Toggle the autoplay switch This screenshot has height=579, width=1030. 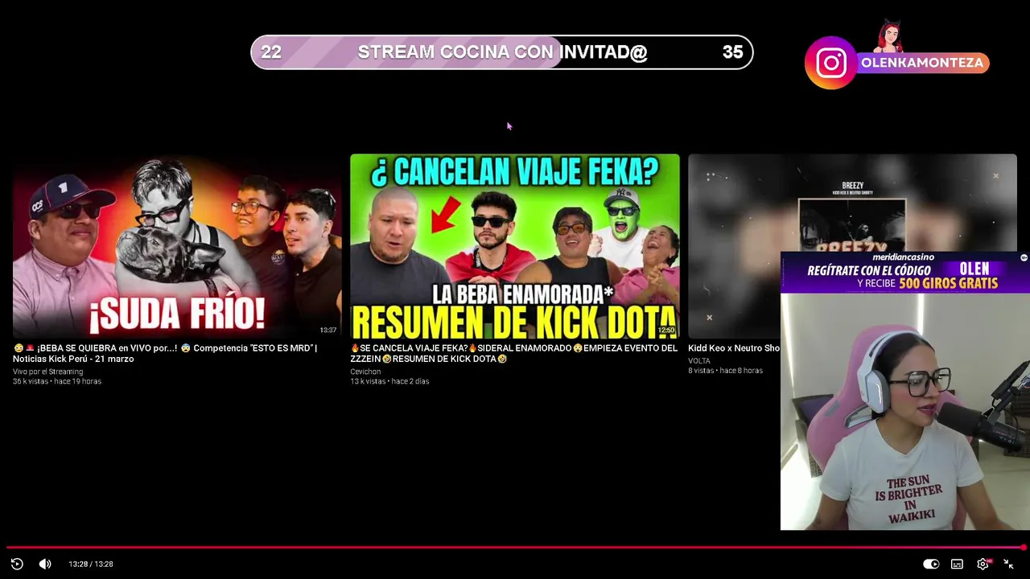(931, 564)
